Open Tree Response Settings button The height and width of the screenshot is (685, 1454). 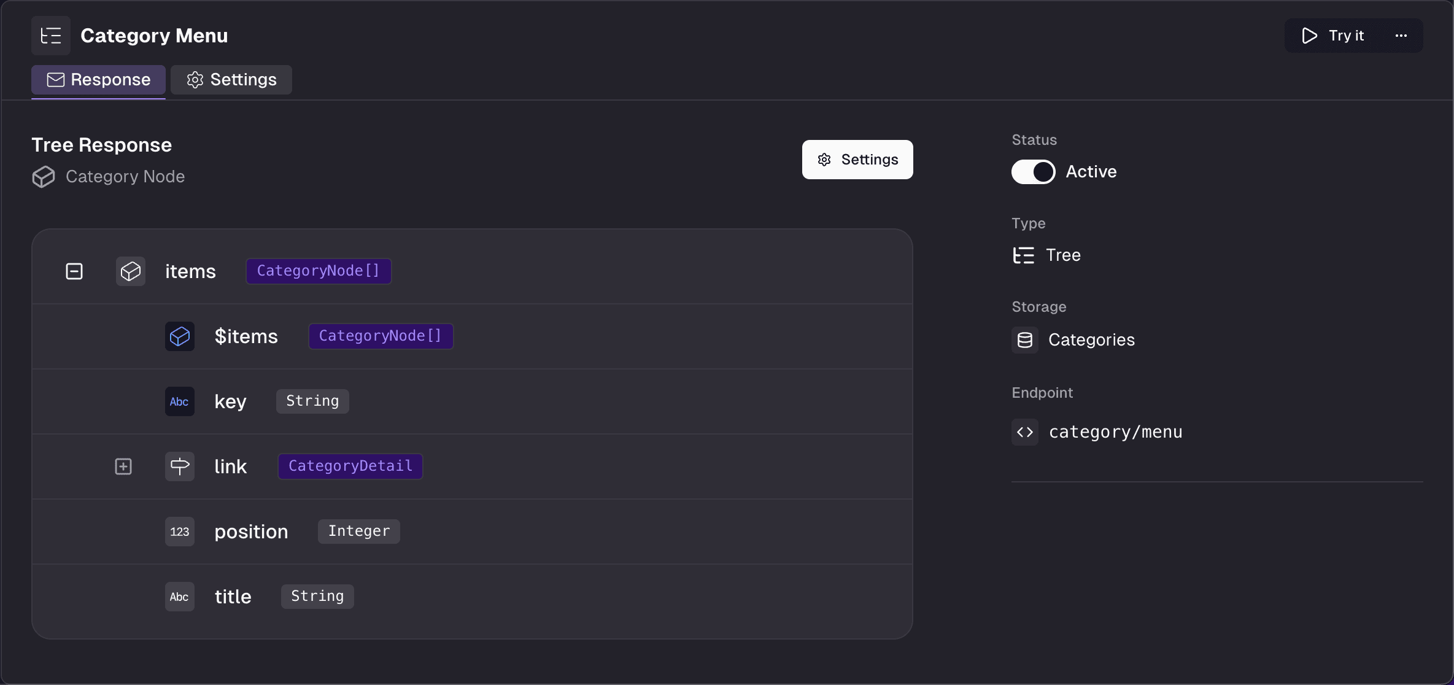[857, 160]
